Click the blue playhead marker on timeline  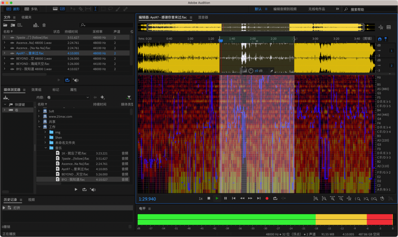pos(221,40)
